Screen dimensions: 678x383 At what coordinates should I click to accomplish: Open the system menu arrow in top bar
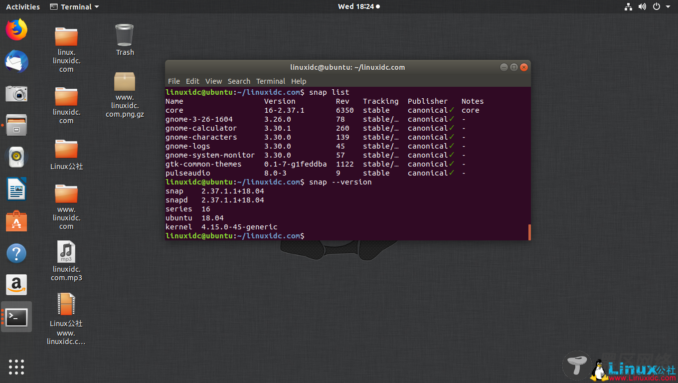669,6
